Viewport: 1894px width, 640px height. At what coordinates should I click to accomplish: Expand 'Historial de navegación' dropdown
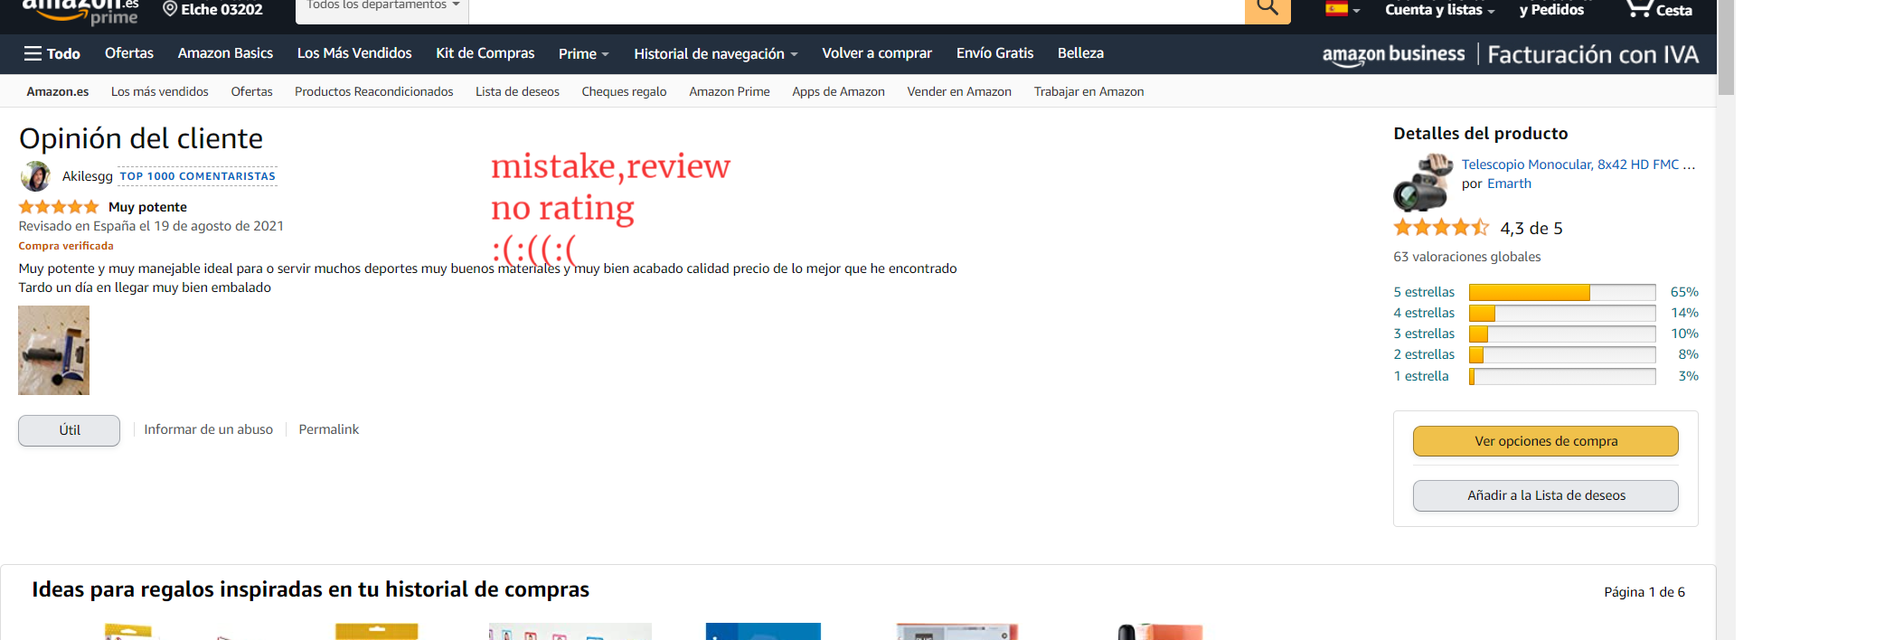tap(715, 54)
